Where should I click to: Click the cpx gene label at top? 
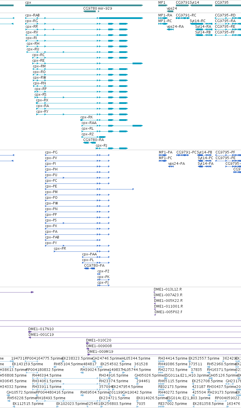tap(28, 2)
